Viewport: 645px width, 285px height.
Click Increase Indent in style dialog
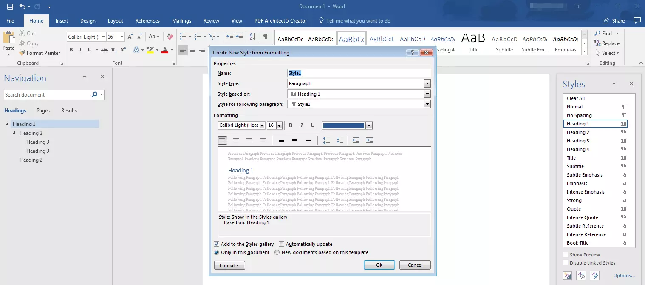pyautogui.click(x=370, y=140)
